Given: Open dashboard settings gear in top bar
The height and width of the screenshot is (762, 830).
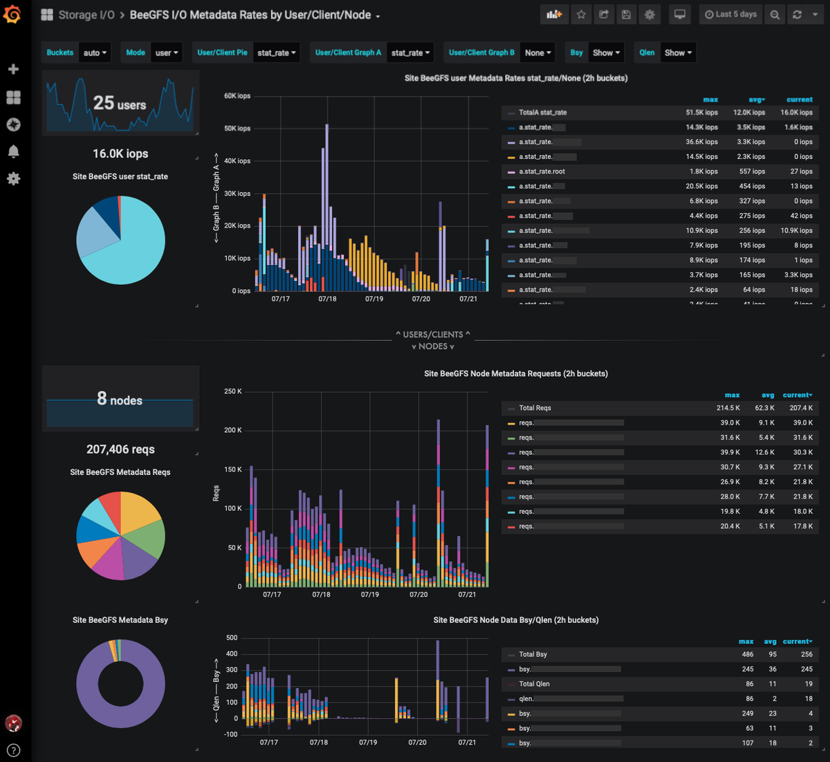Looking at the screenshot, I should coord(649,15).
